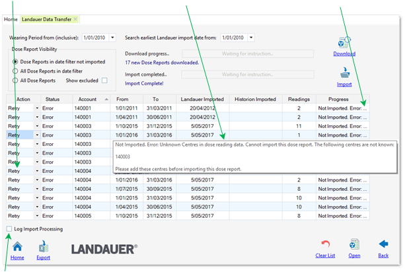Sort by the Readings column header
Image resolution: width=405 pixels, height=272 pixels.
click(x=299, y=99)
